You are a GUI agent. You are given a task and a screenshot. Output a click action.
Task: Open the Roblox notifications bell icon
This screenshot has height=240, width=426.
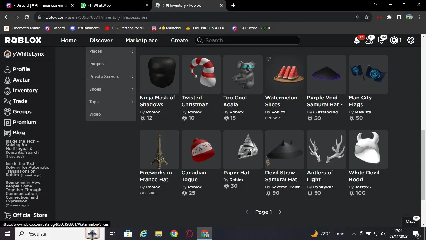357,40
